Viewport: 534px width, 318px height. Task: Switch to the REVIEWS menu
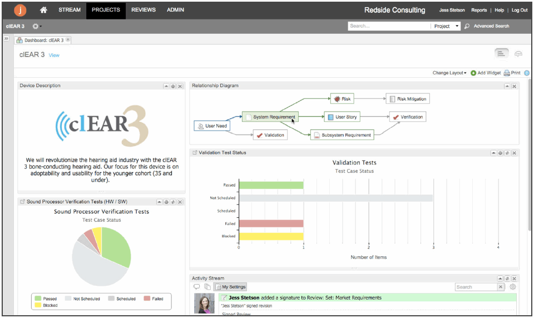click(x=144, y=10)
